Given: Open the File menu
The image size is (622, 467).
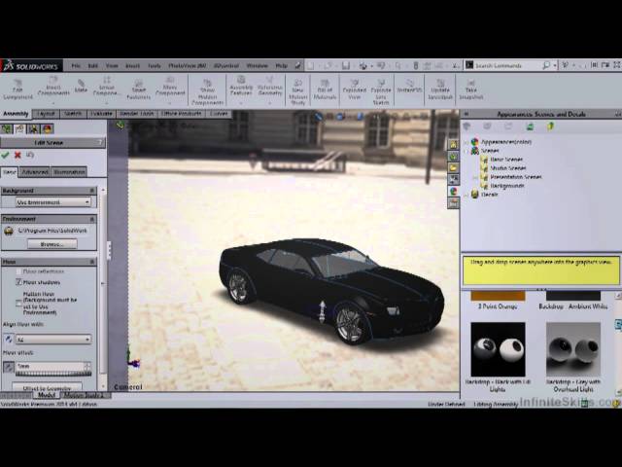Looking at the screenshot, I should pyautogui.click(x=76, y=66).
